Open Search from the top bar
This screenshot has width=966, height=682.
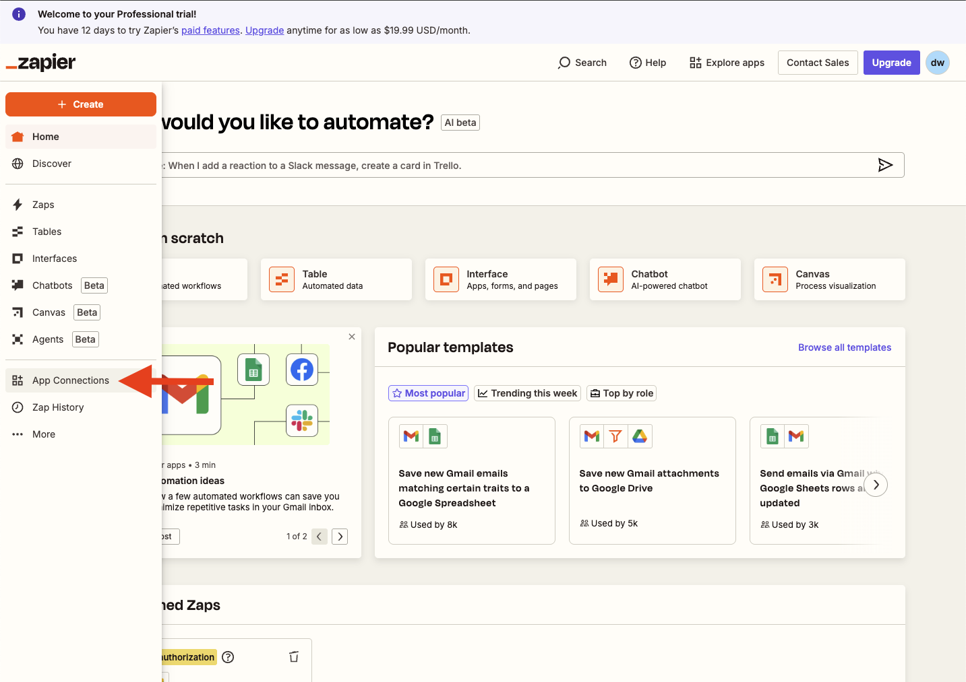click(x=582, y=63)
